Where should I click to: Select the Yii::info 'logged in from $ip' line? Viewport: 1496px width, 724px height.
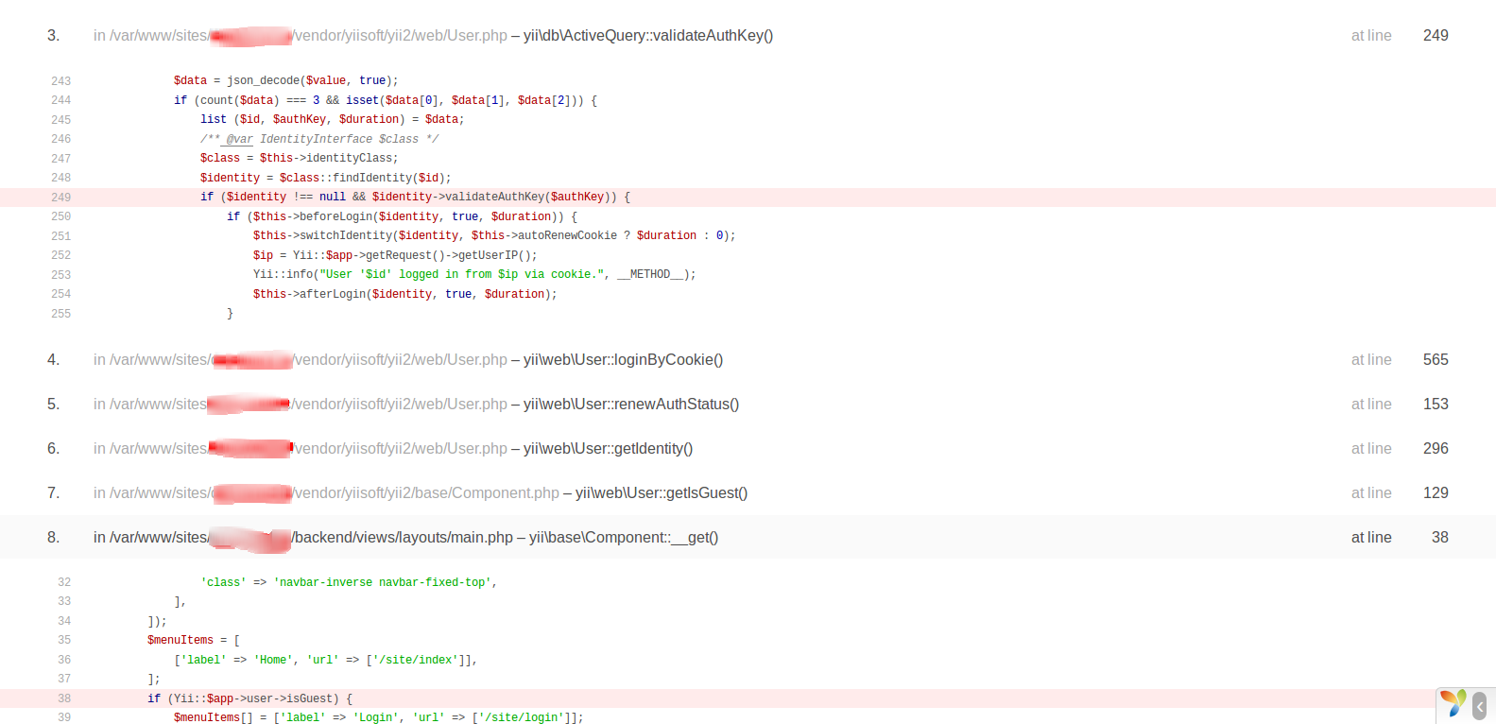pyautogui.click(x=473, y=275)
